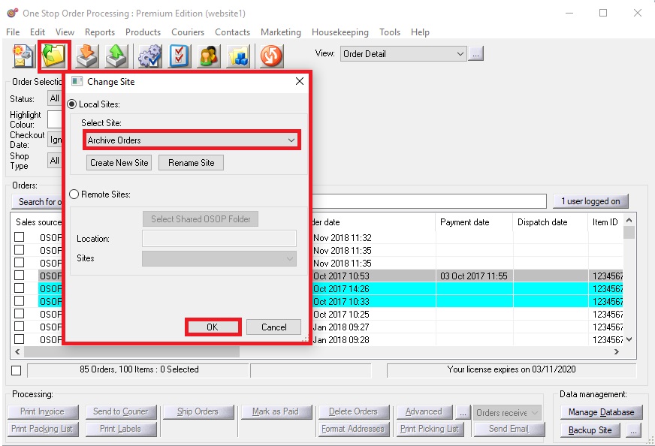Open the Select Site Archive Orders dropdown

pyautogui.click(x=192, y=140)
